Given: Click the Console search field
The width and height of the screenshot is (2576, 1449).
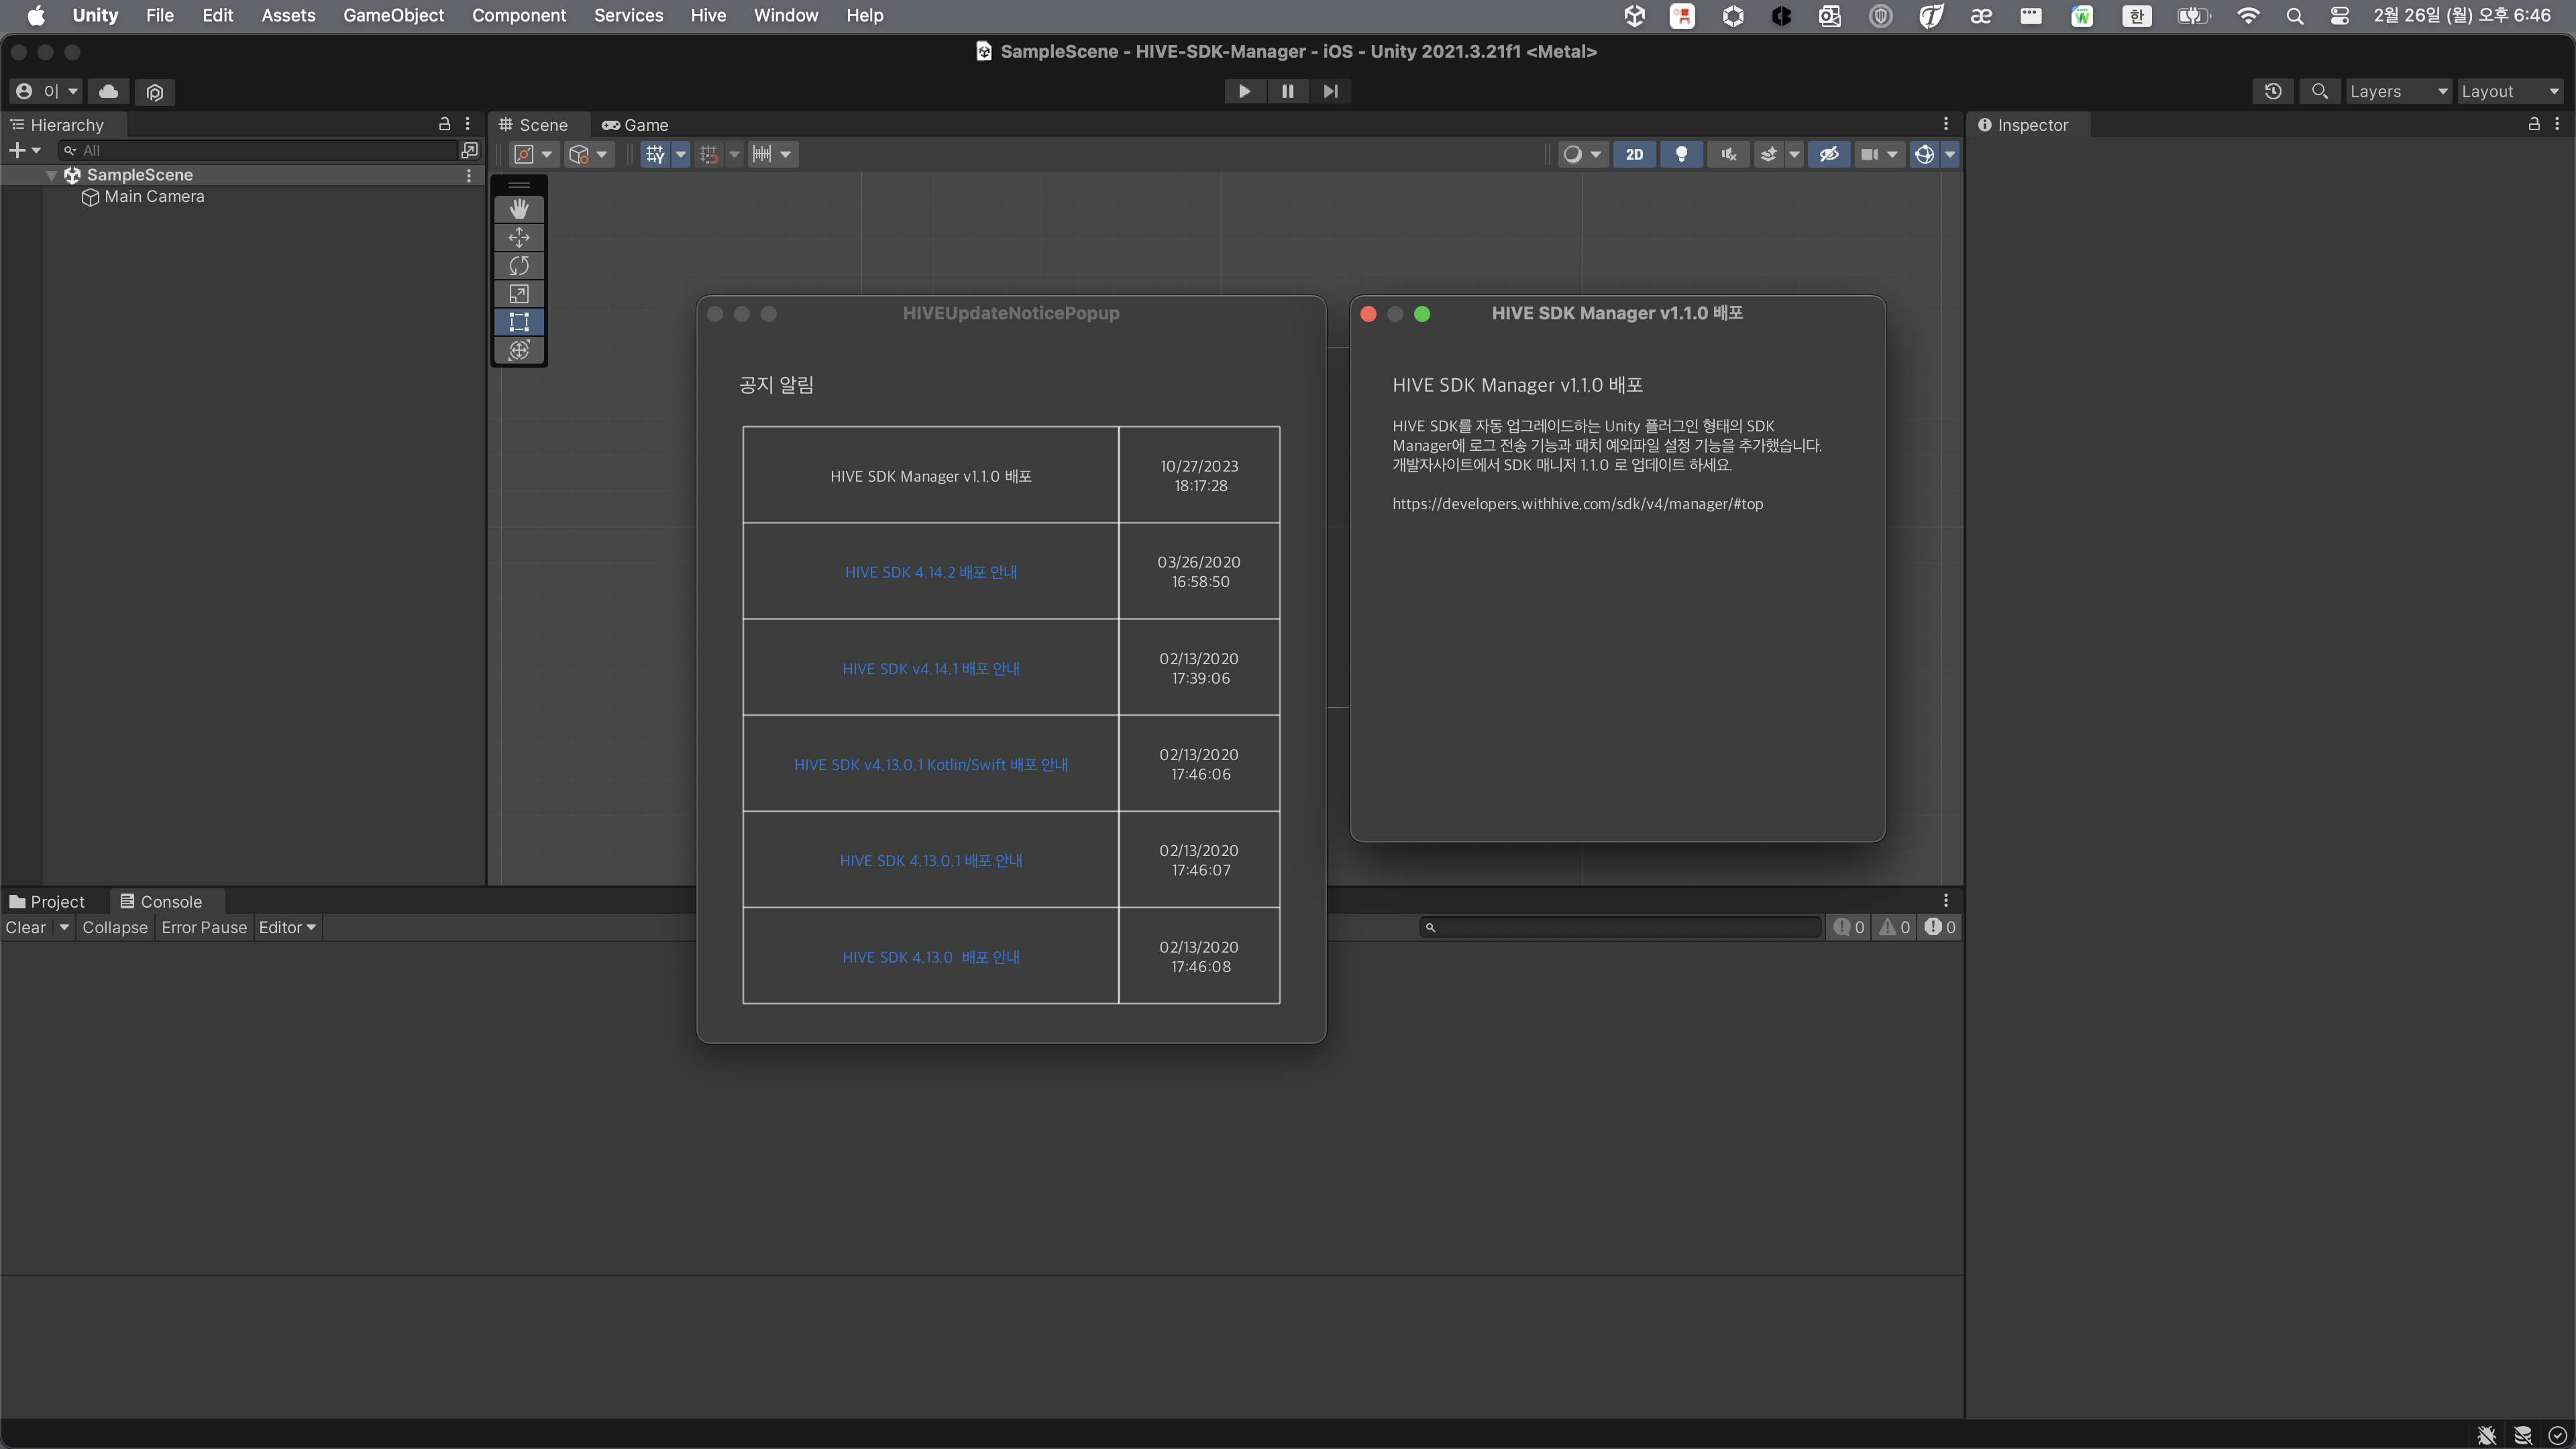Looking at the screenshot, I should pyautogui.click(x=1620, y=927).
